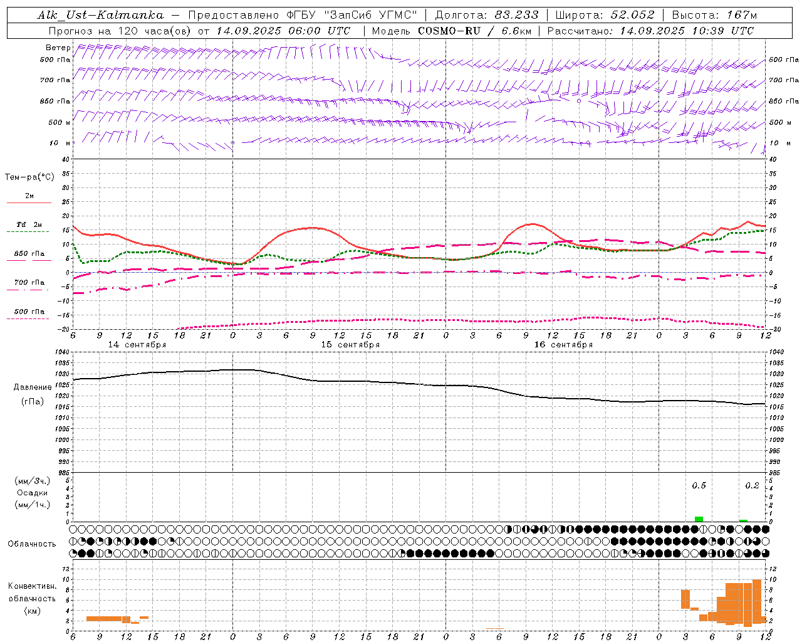Image resolution: width=802 pixels, height=642 pixels.
Task: Click the 0.2 precipitation amount value
Action: click(x=752, y=486)
